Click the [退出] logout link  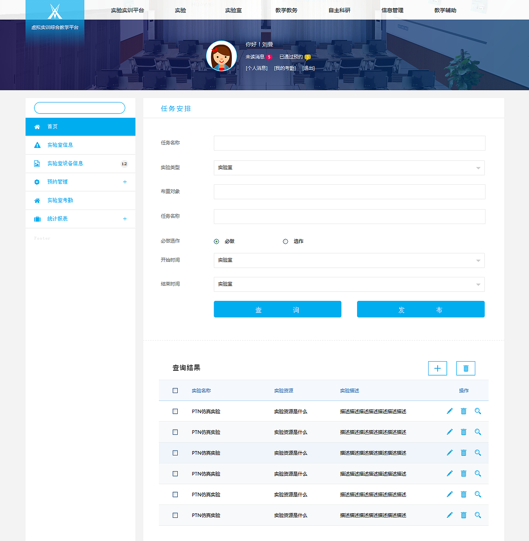tap(308, 68)
